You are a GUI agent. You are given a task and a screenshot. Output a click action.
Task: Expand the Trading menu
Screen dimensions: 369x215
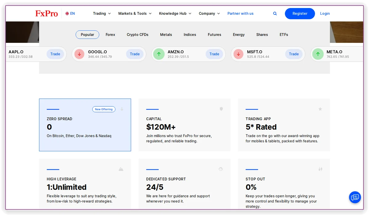coord(102,14)
